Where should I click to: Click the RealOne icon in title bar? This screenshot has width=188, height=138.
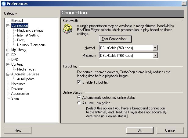coord(3,4)
